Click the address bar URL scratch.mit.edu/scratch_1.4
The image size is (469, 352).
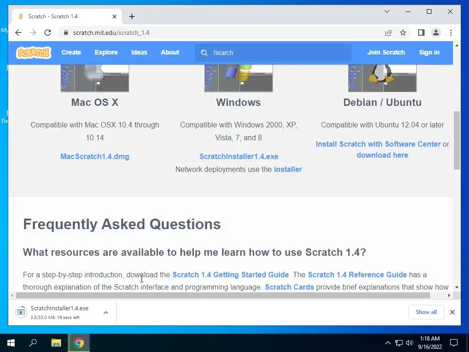[x=111, y=33]
